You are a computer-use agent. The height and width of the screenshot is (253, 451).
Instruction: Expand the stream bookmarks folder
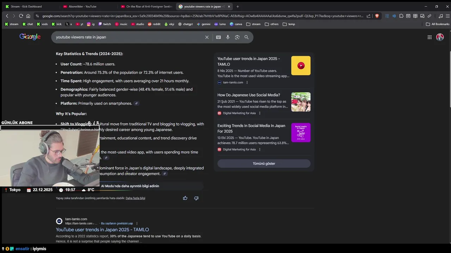pyautogui.click(x=253, y=24)
